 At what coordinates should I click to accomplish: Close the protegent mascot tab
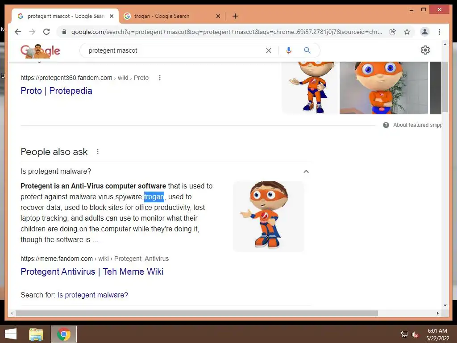coord(111,16)
